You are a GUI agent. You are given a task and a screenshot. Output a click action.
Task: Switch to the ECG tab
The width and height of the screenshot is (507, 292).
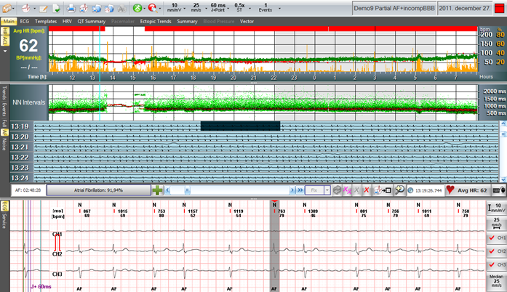[25, 21]
